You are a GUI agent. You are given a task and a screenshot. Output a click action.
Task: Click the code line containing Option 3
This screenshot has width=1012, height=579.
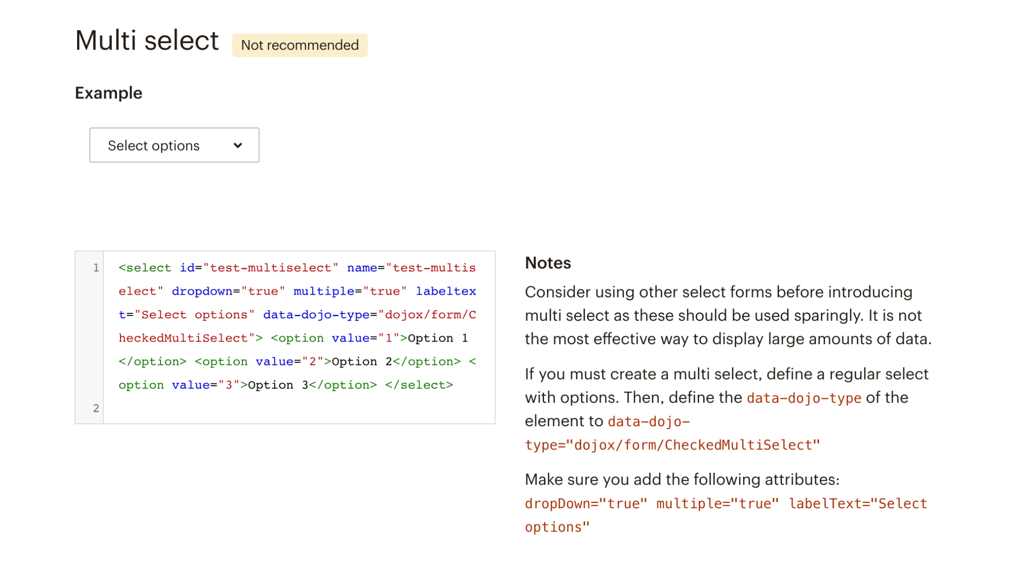click(x=286, y=385)
